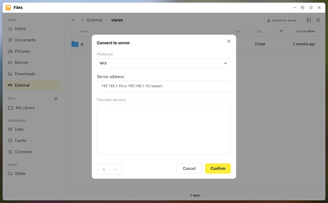The width and height of the screenshot is (328, 203).
Task: Toggle sort direction arrow in header
Action: 281,31
